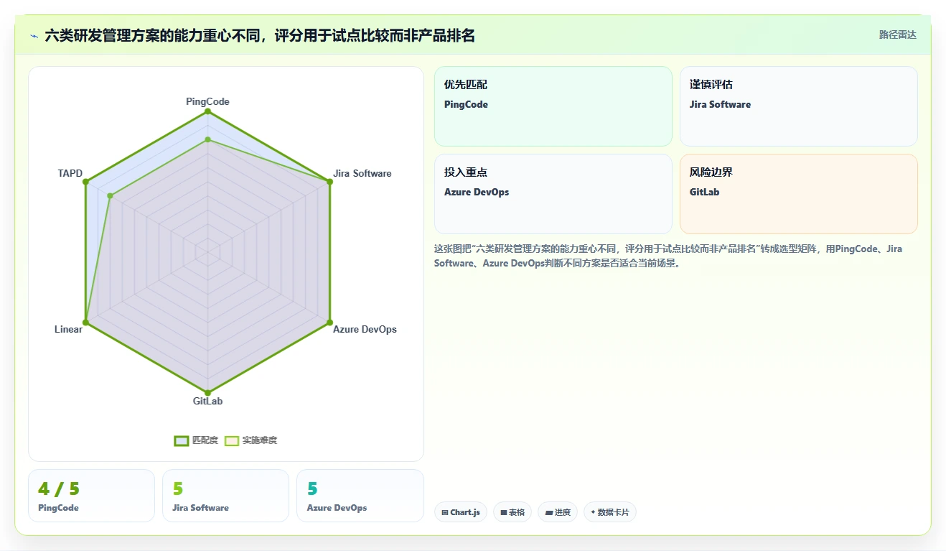Click the 4 / 5 PingCode stat card
Viewport: 946px width, 551px height.
point(91,496)
